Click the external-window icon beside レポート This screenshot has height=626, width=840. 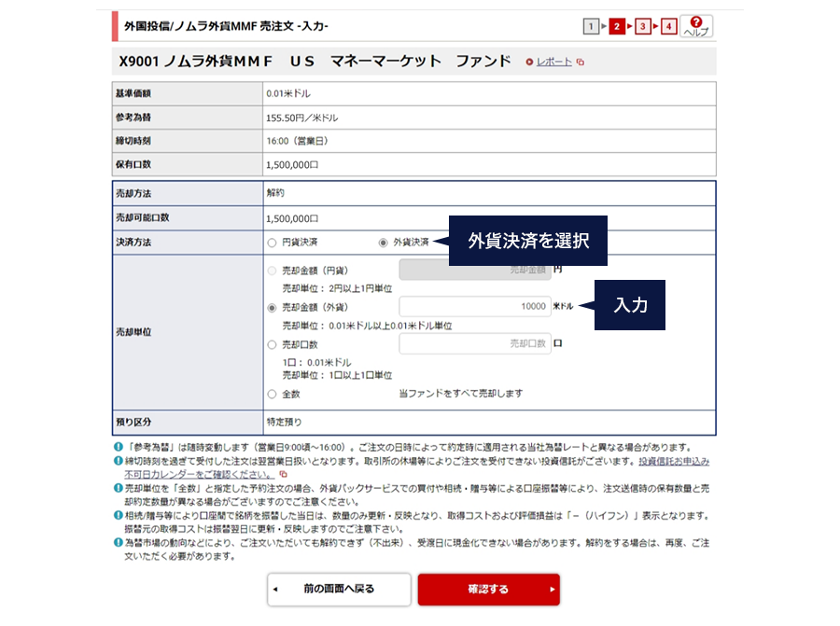[x=581, y=63]
